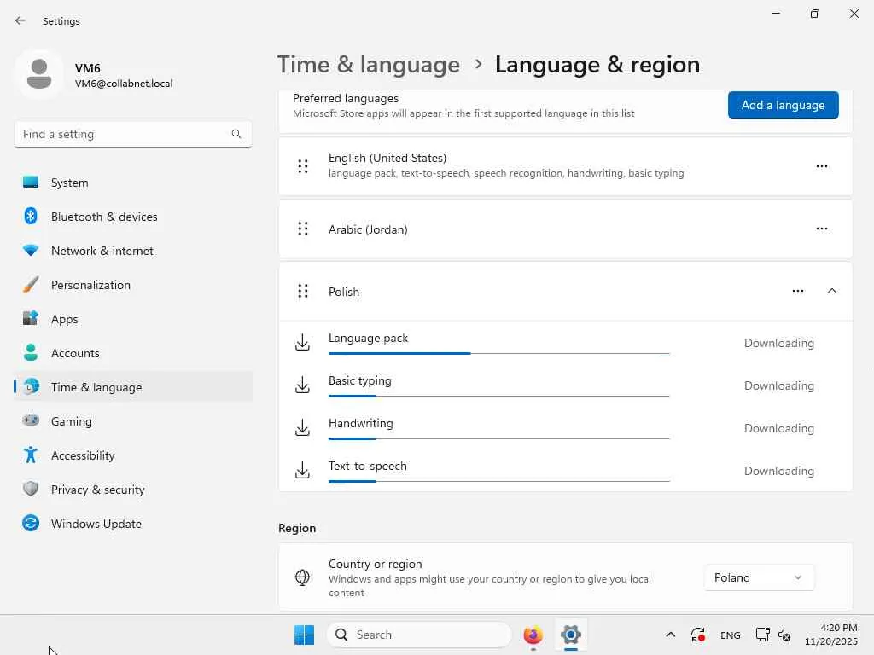
Task: Go to the Bluetooth & devices section
Action: point(104,217)
